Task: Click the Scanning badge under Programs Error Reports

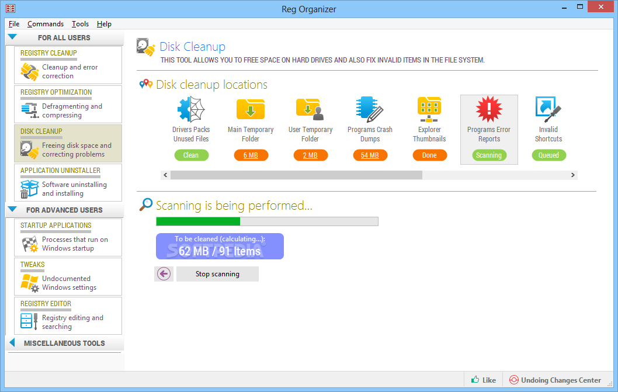Action: coord(489,155)
